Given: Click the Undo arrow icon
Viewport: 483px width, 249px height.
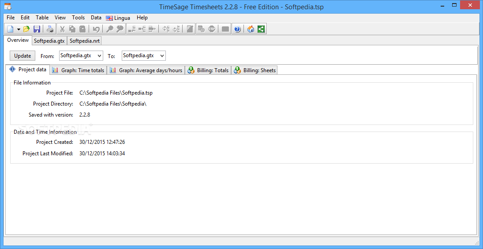Looking at the screenshot, I should point(97,29).
